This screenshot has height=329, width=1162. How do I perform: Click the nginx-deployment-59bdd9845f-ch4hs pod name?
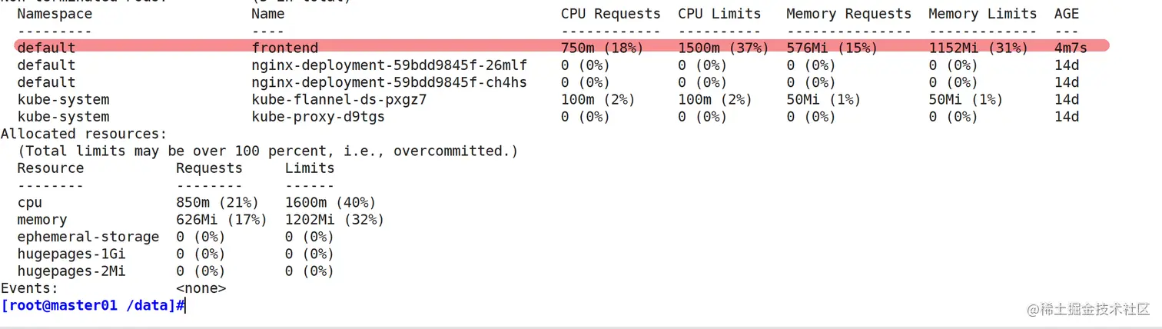(x=389, y=82)
